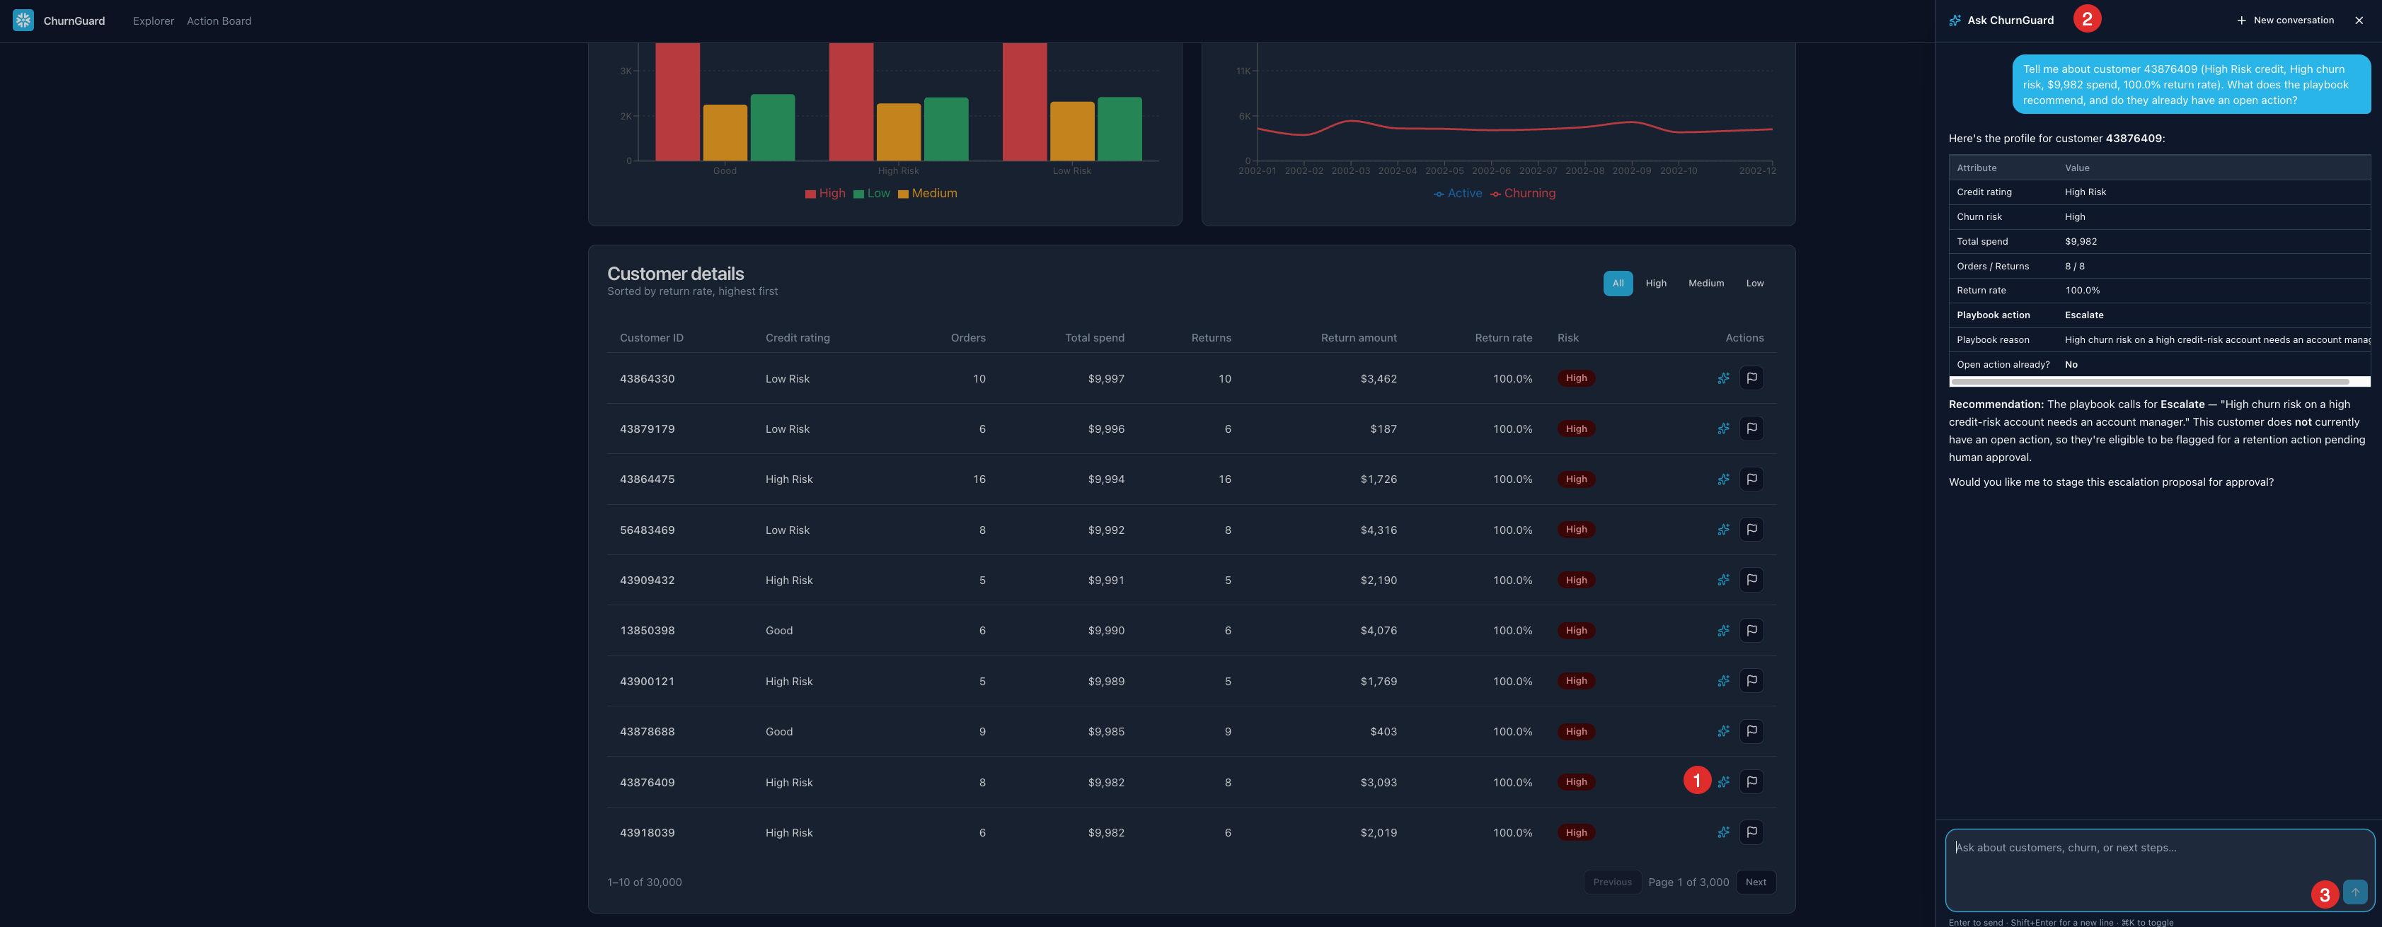Image resolution: width=2382 pixels, height=927 pixels.
Task: Ask AI about customer 56483469
Action: (1724, 530)
